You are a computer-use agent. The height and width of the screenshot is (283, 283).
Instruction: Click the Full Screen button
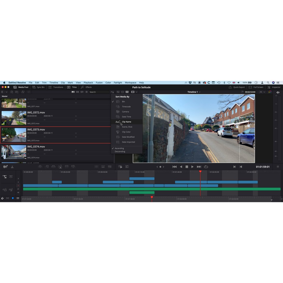coord(256,87)
